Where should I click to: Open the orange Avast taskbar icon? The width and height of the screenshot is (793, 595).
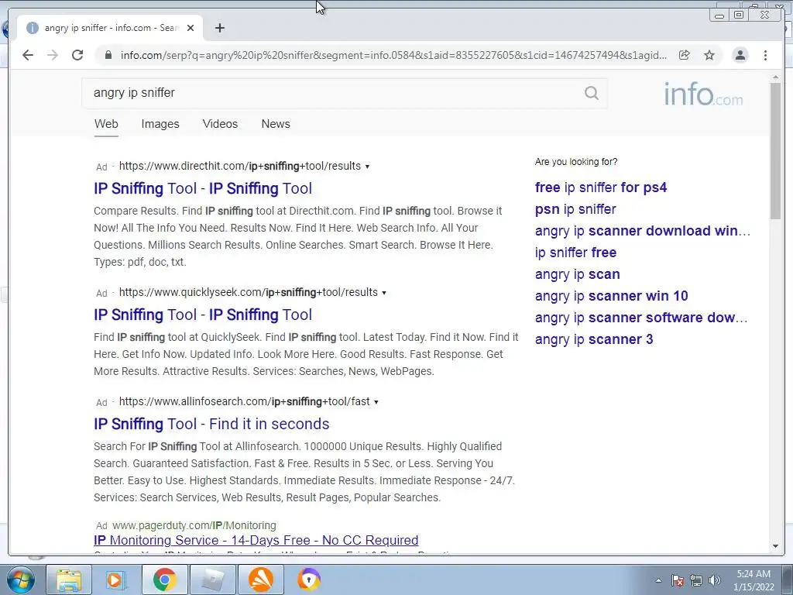click(x=260, y=580)
